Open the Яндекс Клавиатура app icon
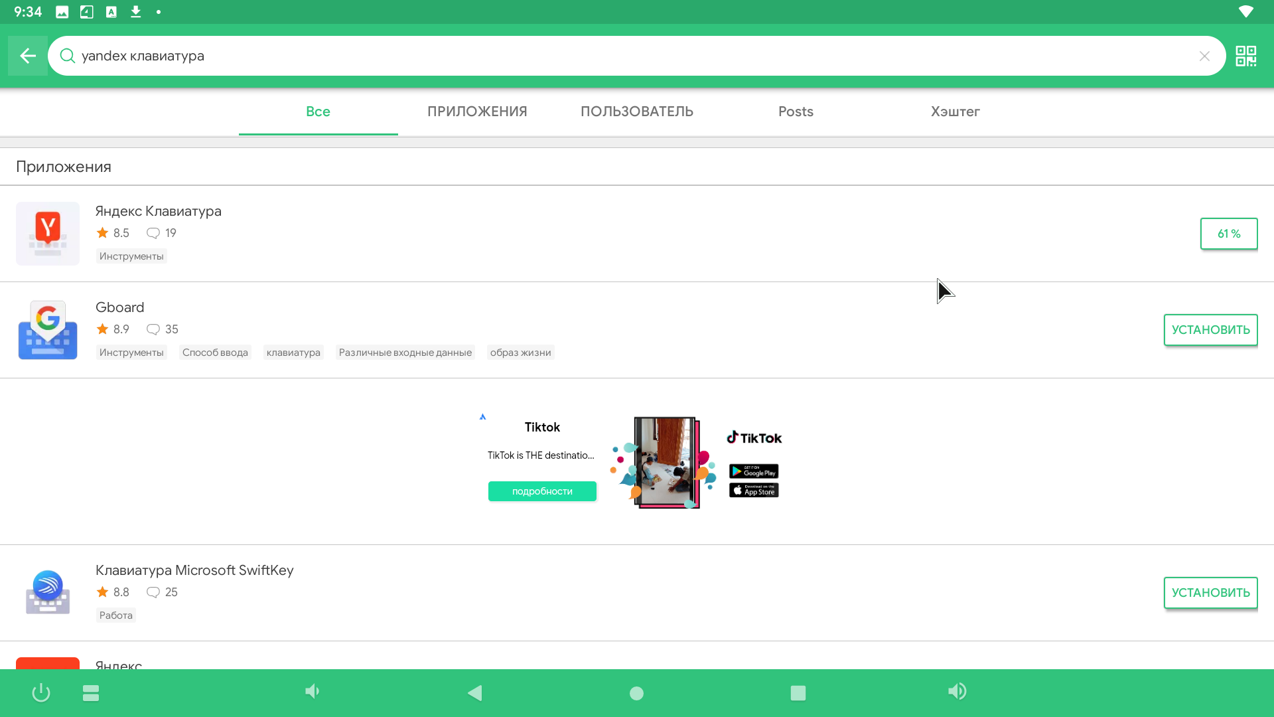The width and height of the screenshot is (1274, 717). click(x=48, y=234)
